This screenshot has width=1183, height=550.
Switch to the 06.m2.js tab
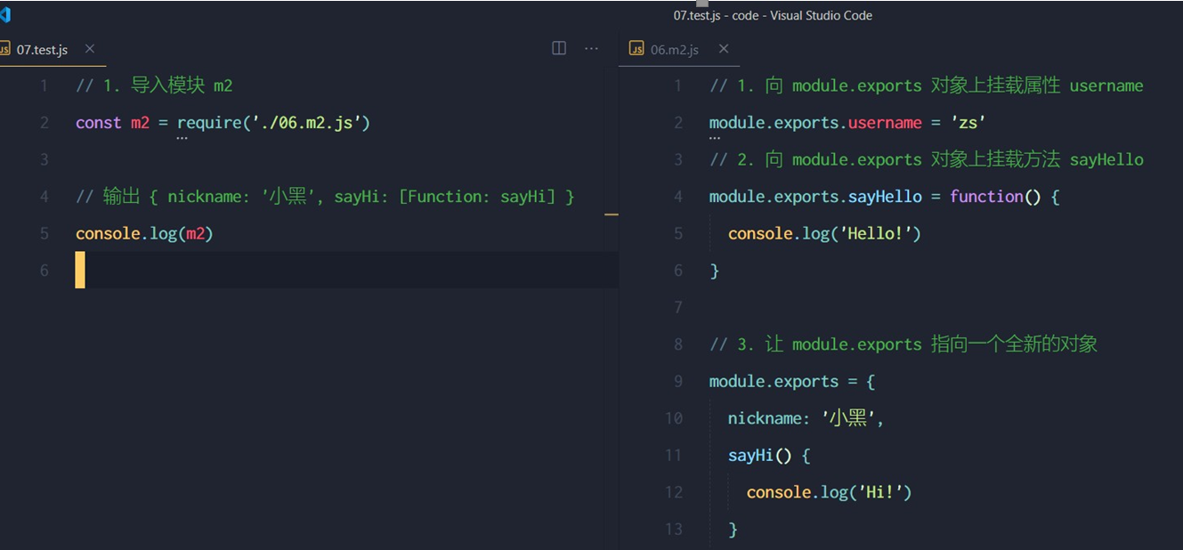pos(674,50)
